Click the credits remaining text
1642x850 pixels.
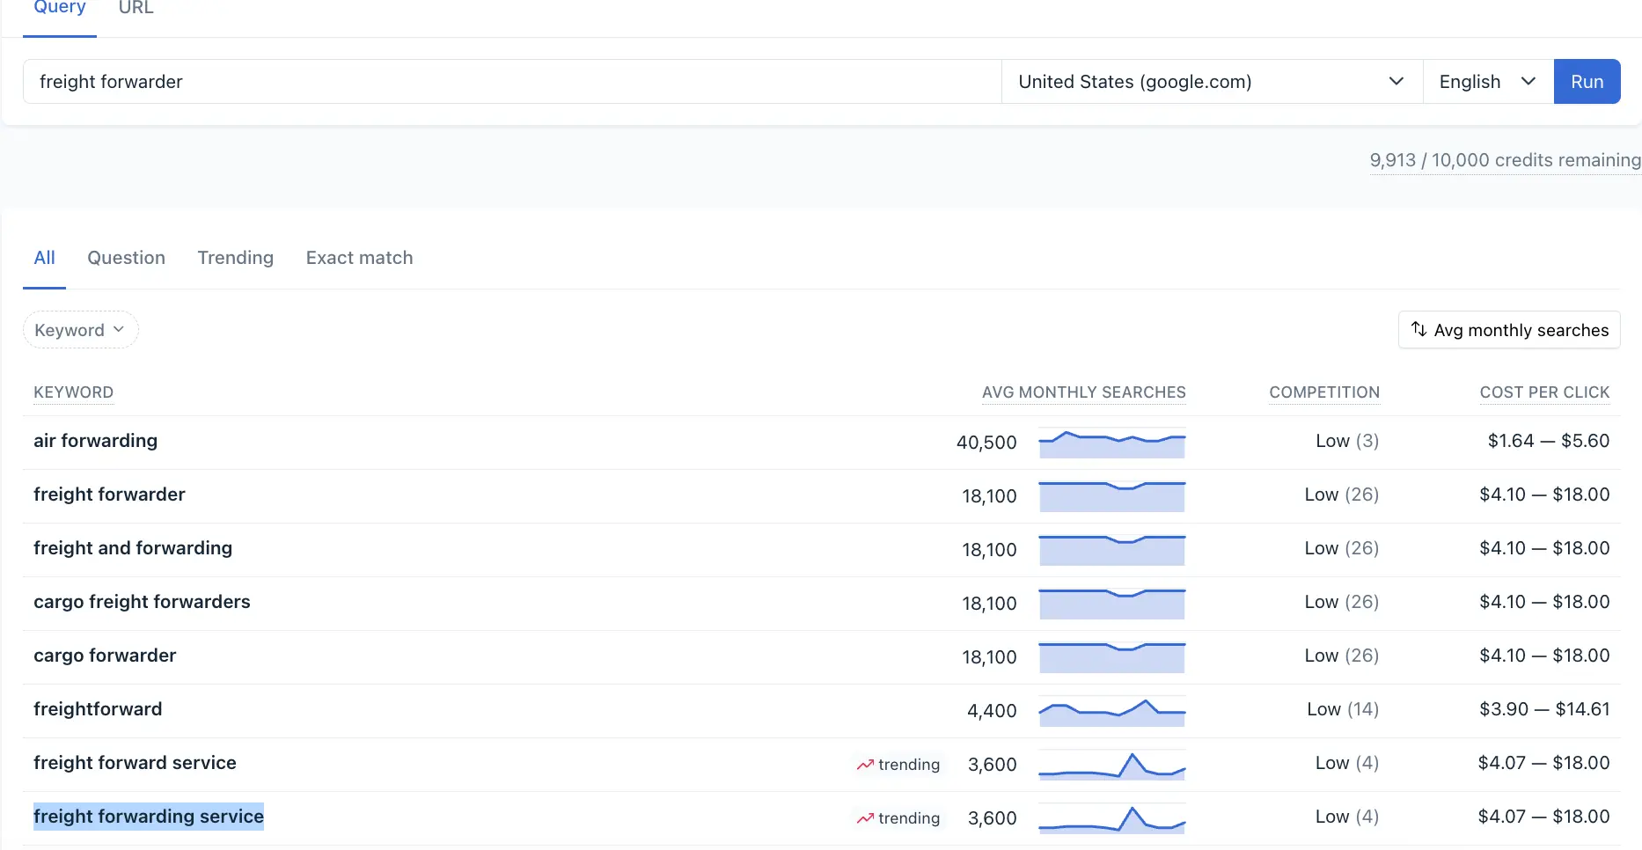click(x=1504, y=160)
